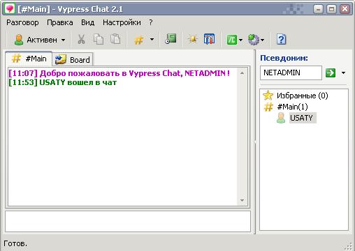355x251 pixels.
Task: Open the Настройки menu
Action: point(122,22)
